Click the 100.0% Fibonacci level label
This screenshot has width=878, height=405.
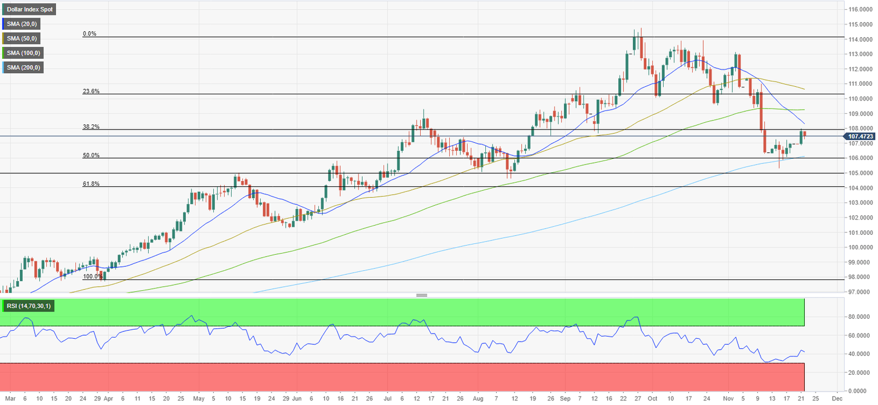93,276
